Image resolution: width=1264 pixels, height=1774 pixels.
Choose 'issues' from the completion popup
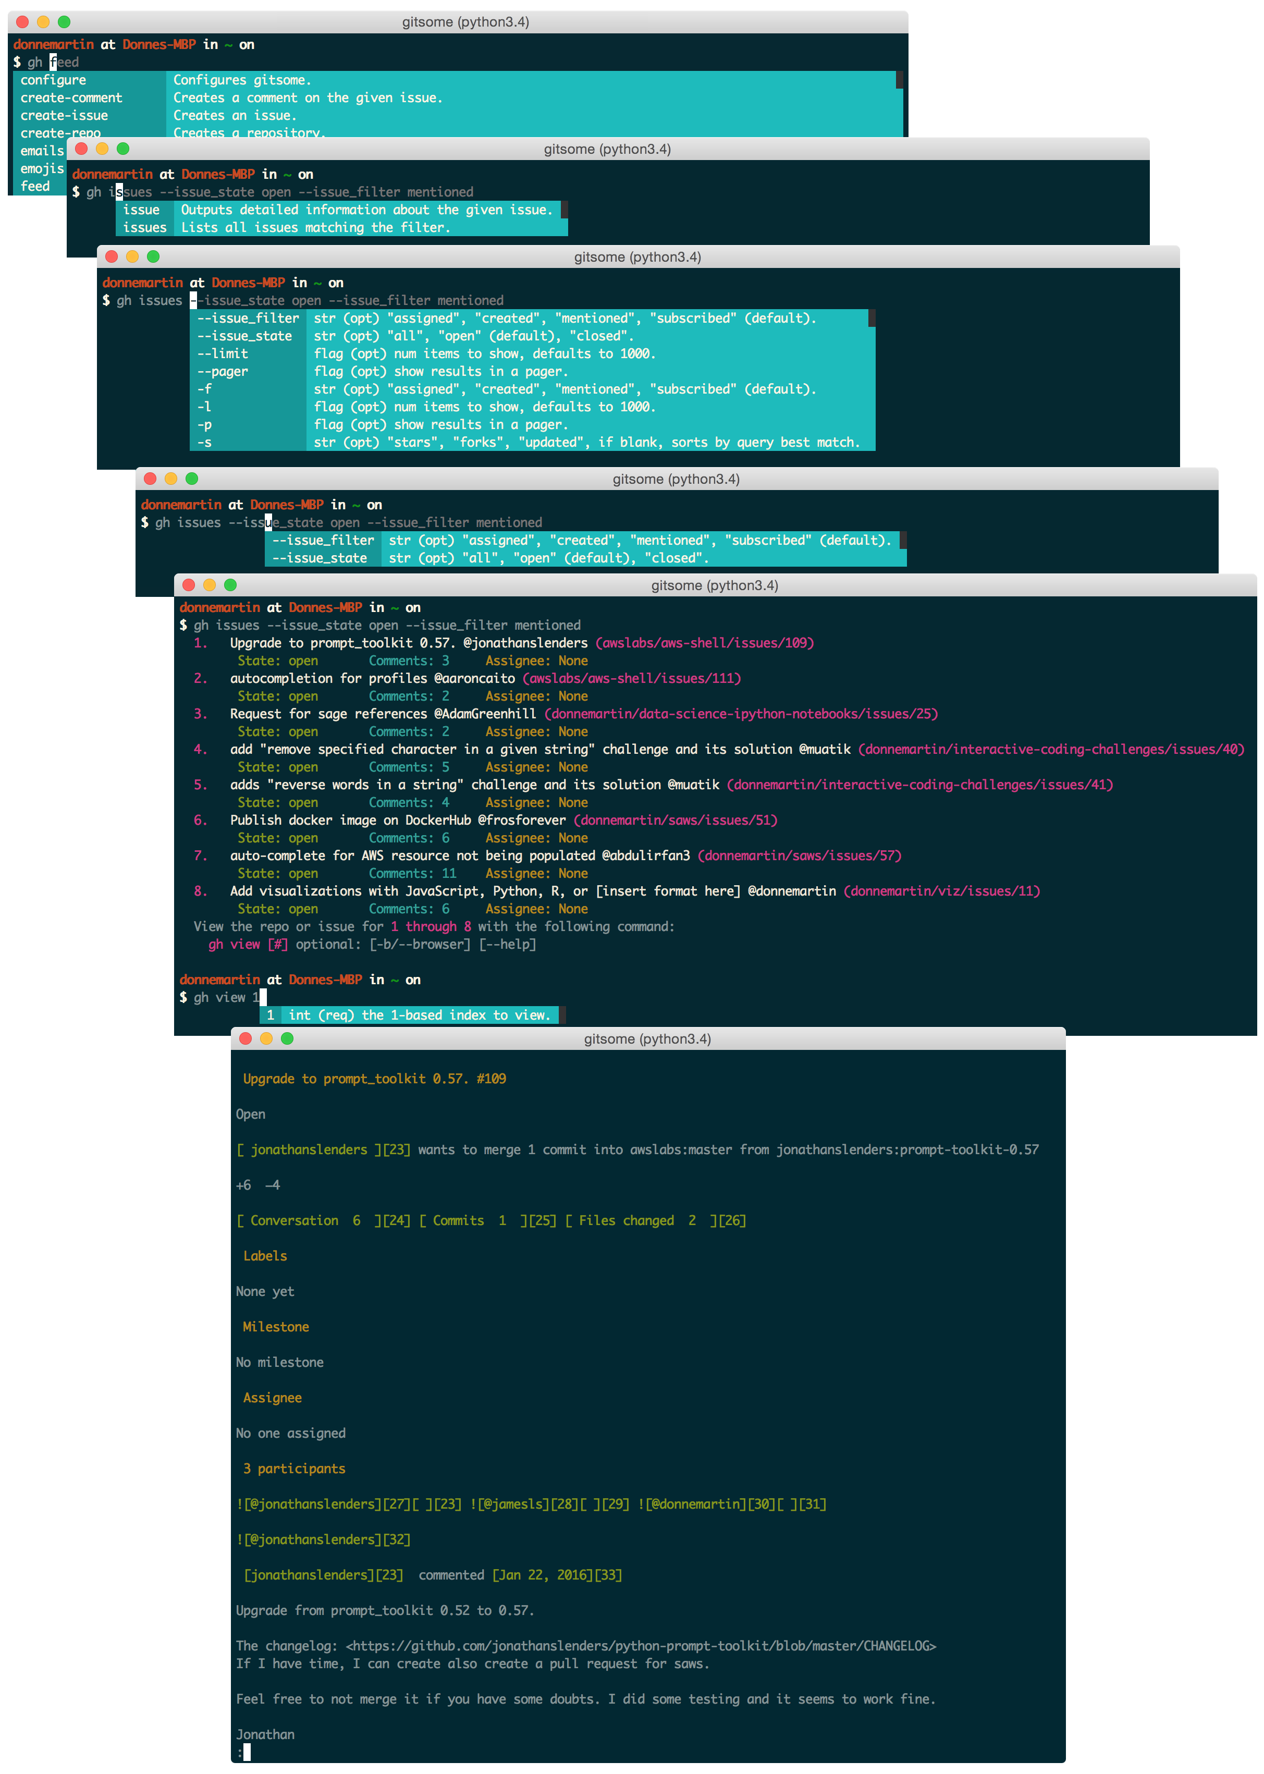(145, 227)
